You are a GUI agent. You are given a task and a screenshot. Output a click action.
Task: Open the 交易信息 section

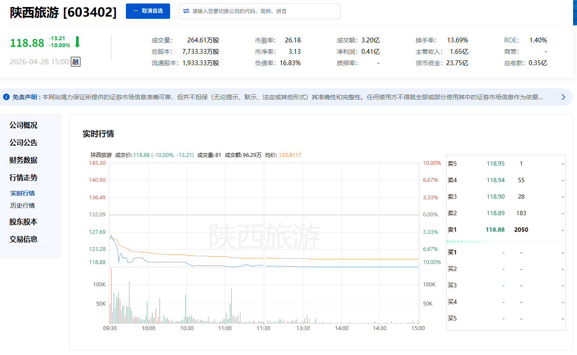point(24,240)
